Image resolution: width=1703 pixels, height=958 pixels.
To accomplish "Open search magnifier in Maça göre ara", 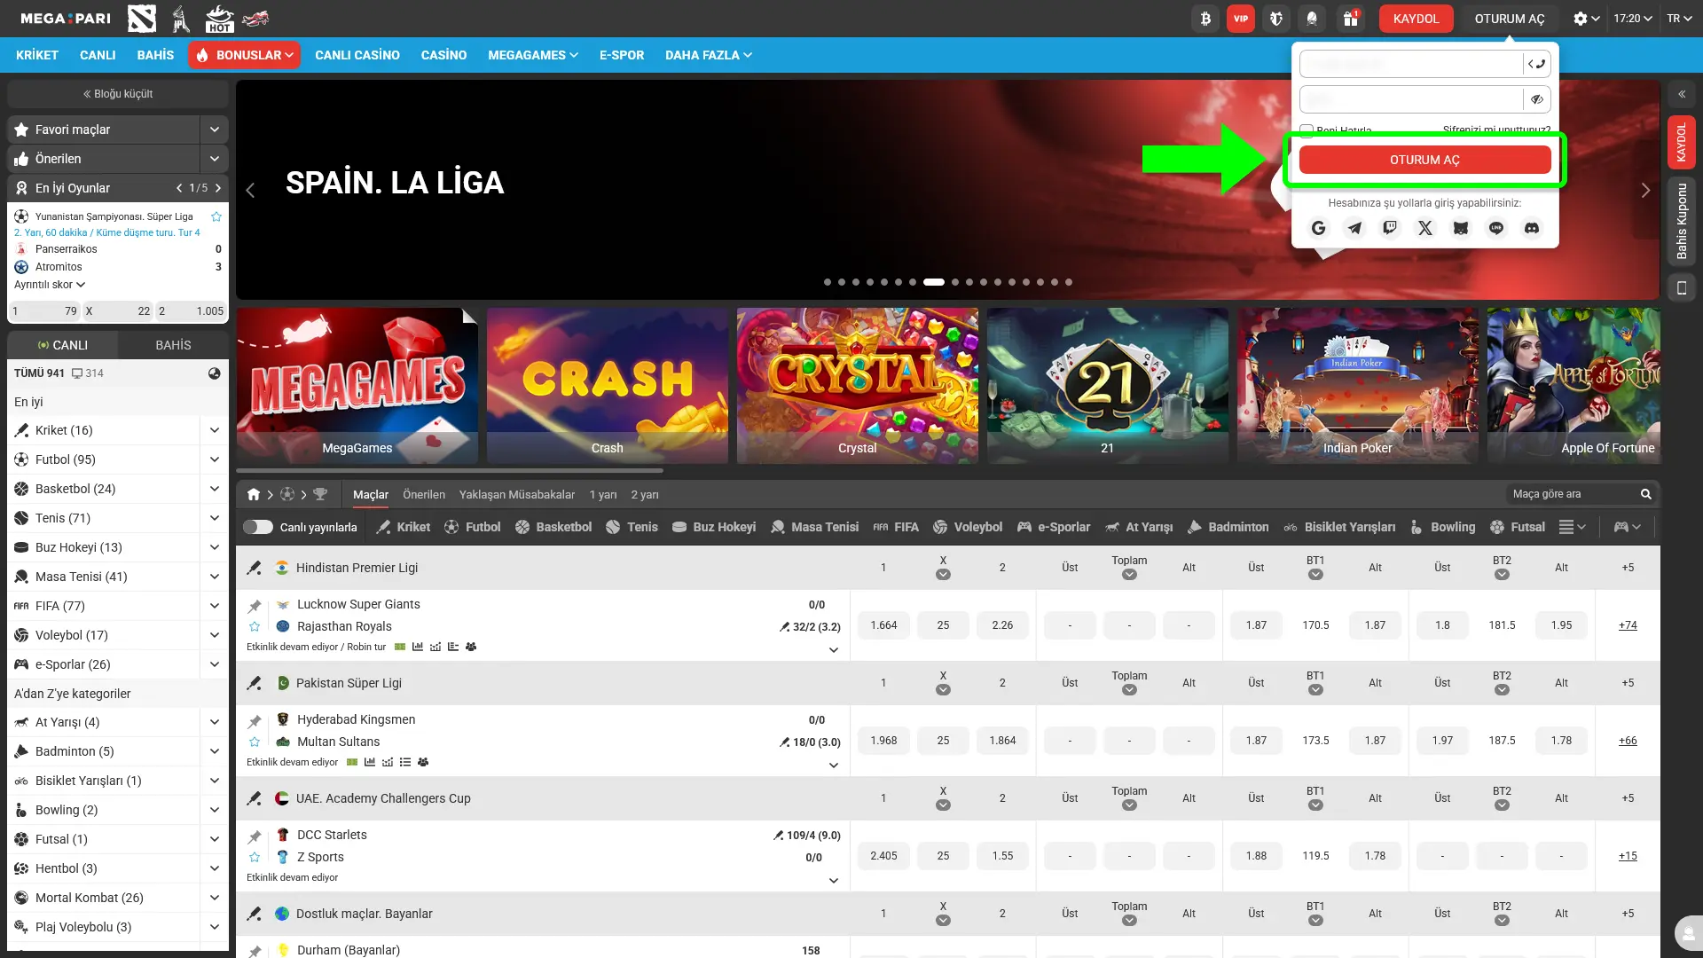I will click(x=1645, y=494).
